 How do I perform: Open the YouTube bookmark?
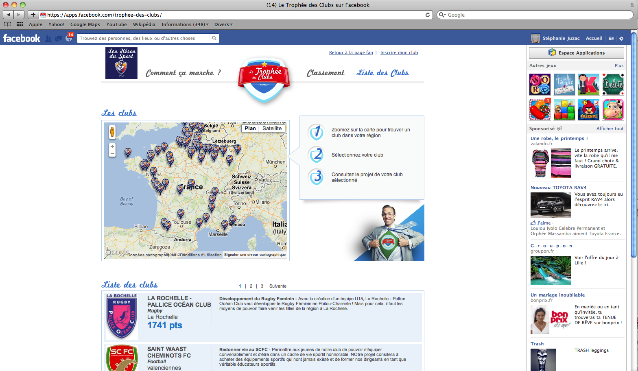coord(116,24)
